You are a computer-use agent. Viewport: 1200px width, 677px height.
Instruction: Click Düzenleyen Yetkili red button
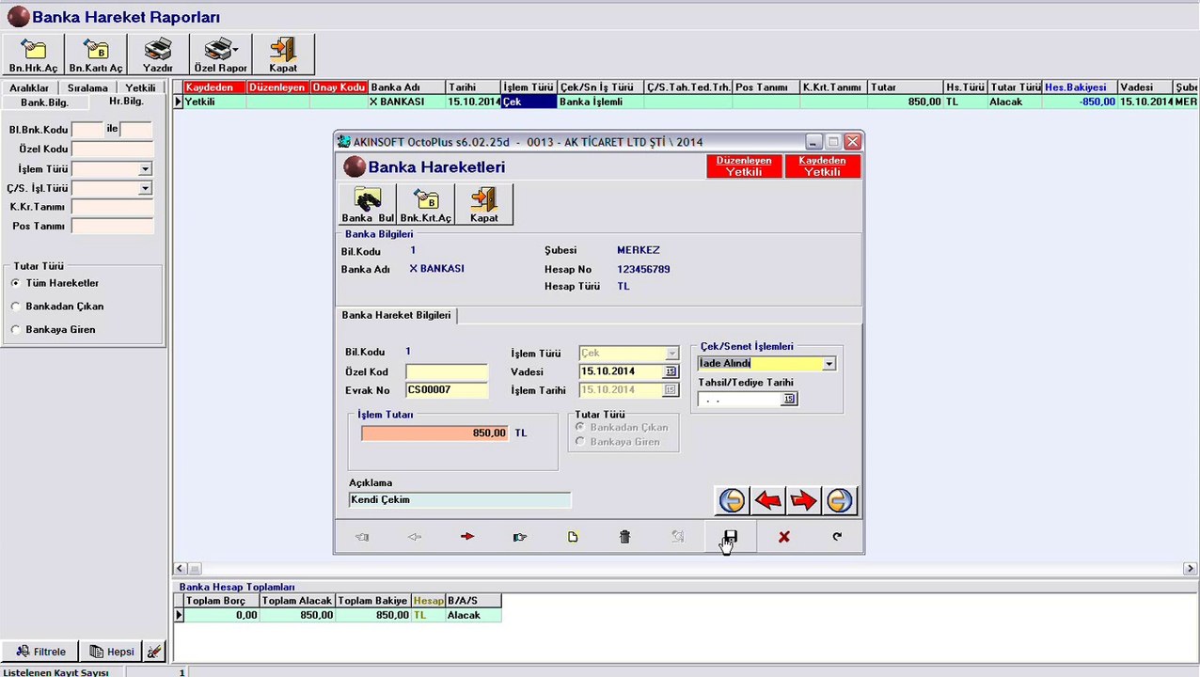[x=744, y=166]
